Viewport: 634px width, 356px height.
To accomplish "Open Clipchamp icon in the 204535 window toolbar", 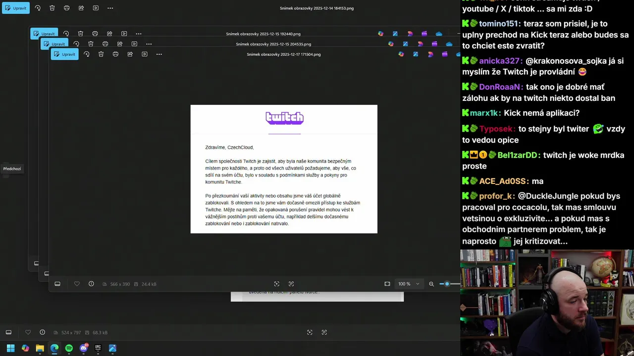I will (x=434, y=44).
